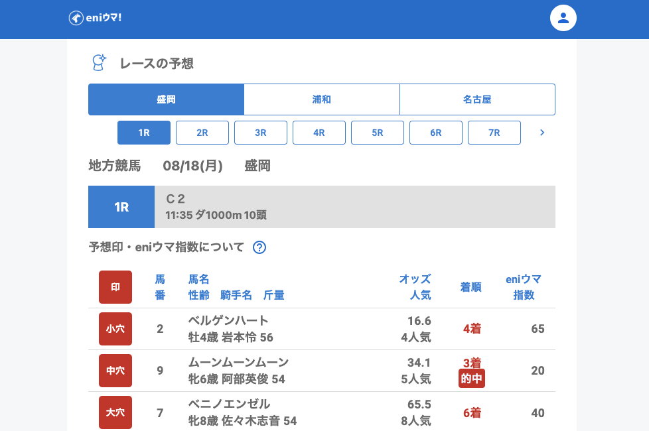Expand more race numbers with right chevron

click(542, 133)
